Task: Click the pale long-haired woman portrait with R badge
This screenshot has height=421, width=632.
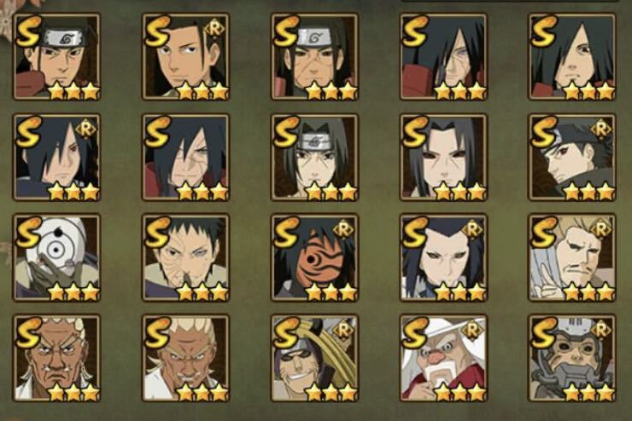Action: point(443,257)
